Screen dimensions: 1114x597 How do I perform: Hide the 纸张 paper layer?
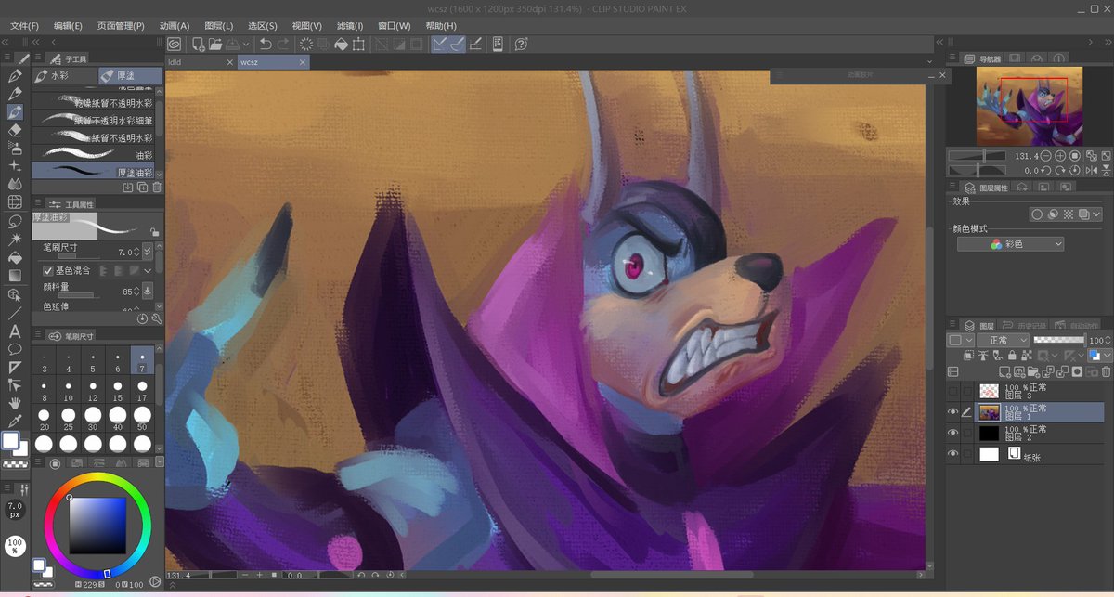(953, 454)
